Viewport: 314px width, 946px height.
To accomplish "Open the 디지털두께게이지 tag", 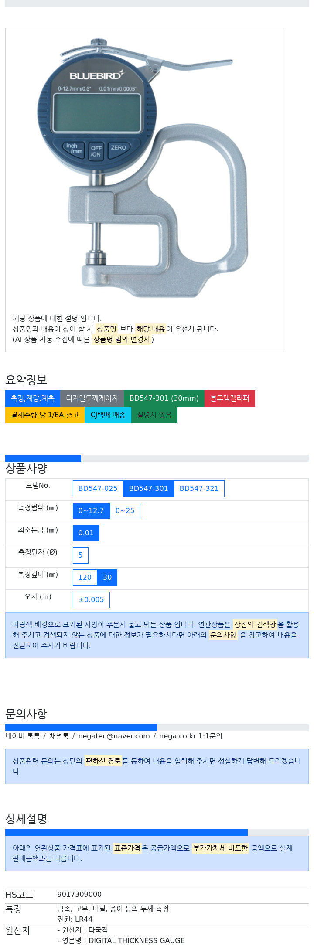I will coord(92,398).
